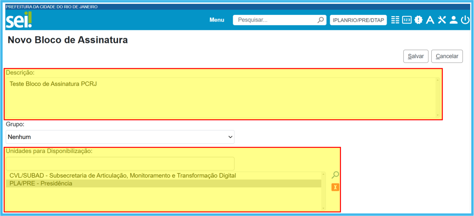Click the Cancelar button

447,56
